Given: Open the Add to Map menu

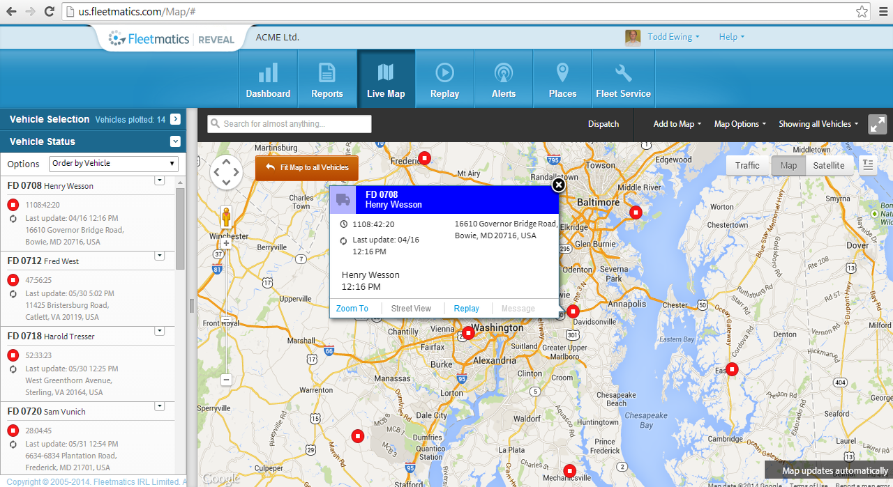Looking at the screenshot, I should point(677,124).
